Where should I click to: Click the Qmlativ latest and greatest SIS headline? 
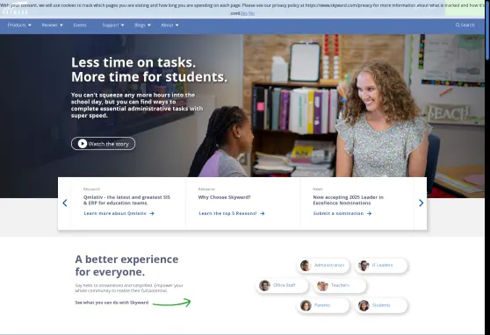click(126, 200)
